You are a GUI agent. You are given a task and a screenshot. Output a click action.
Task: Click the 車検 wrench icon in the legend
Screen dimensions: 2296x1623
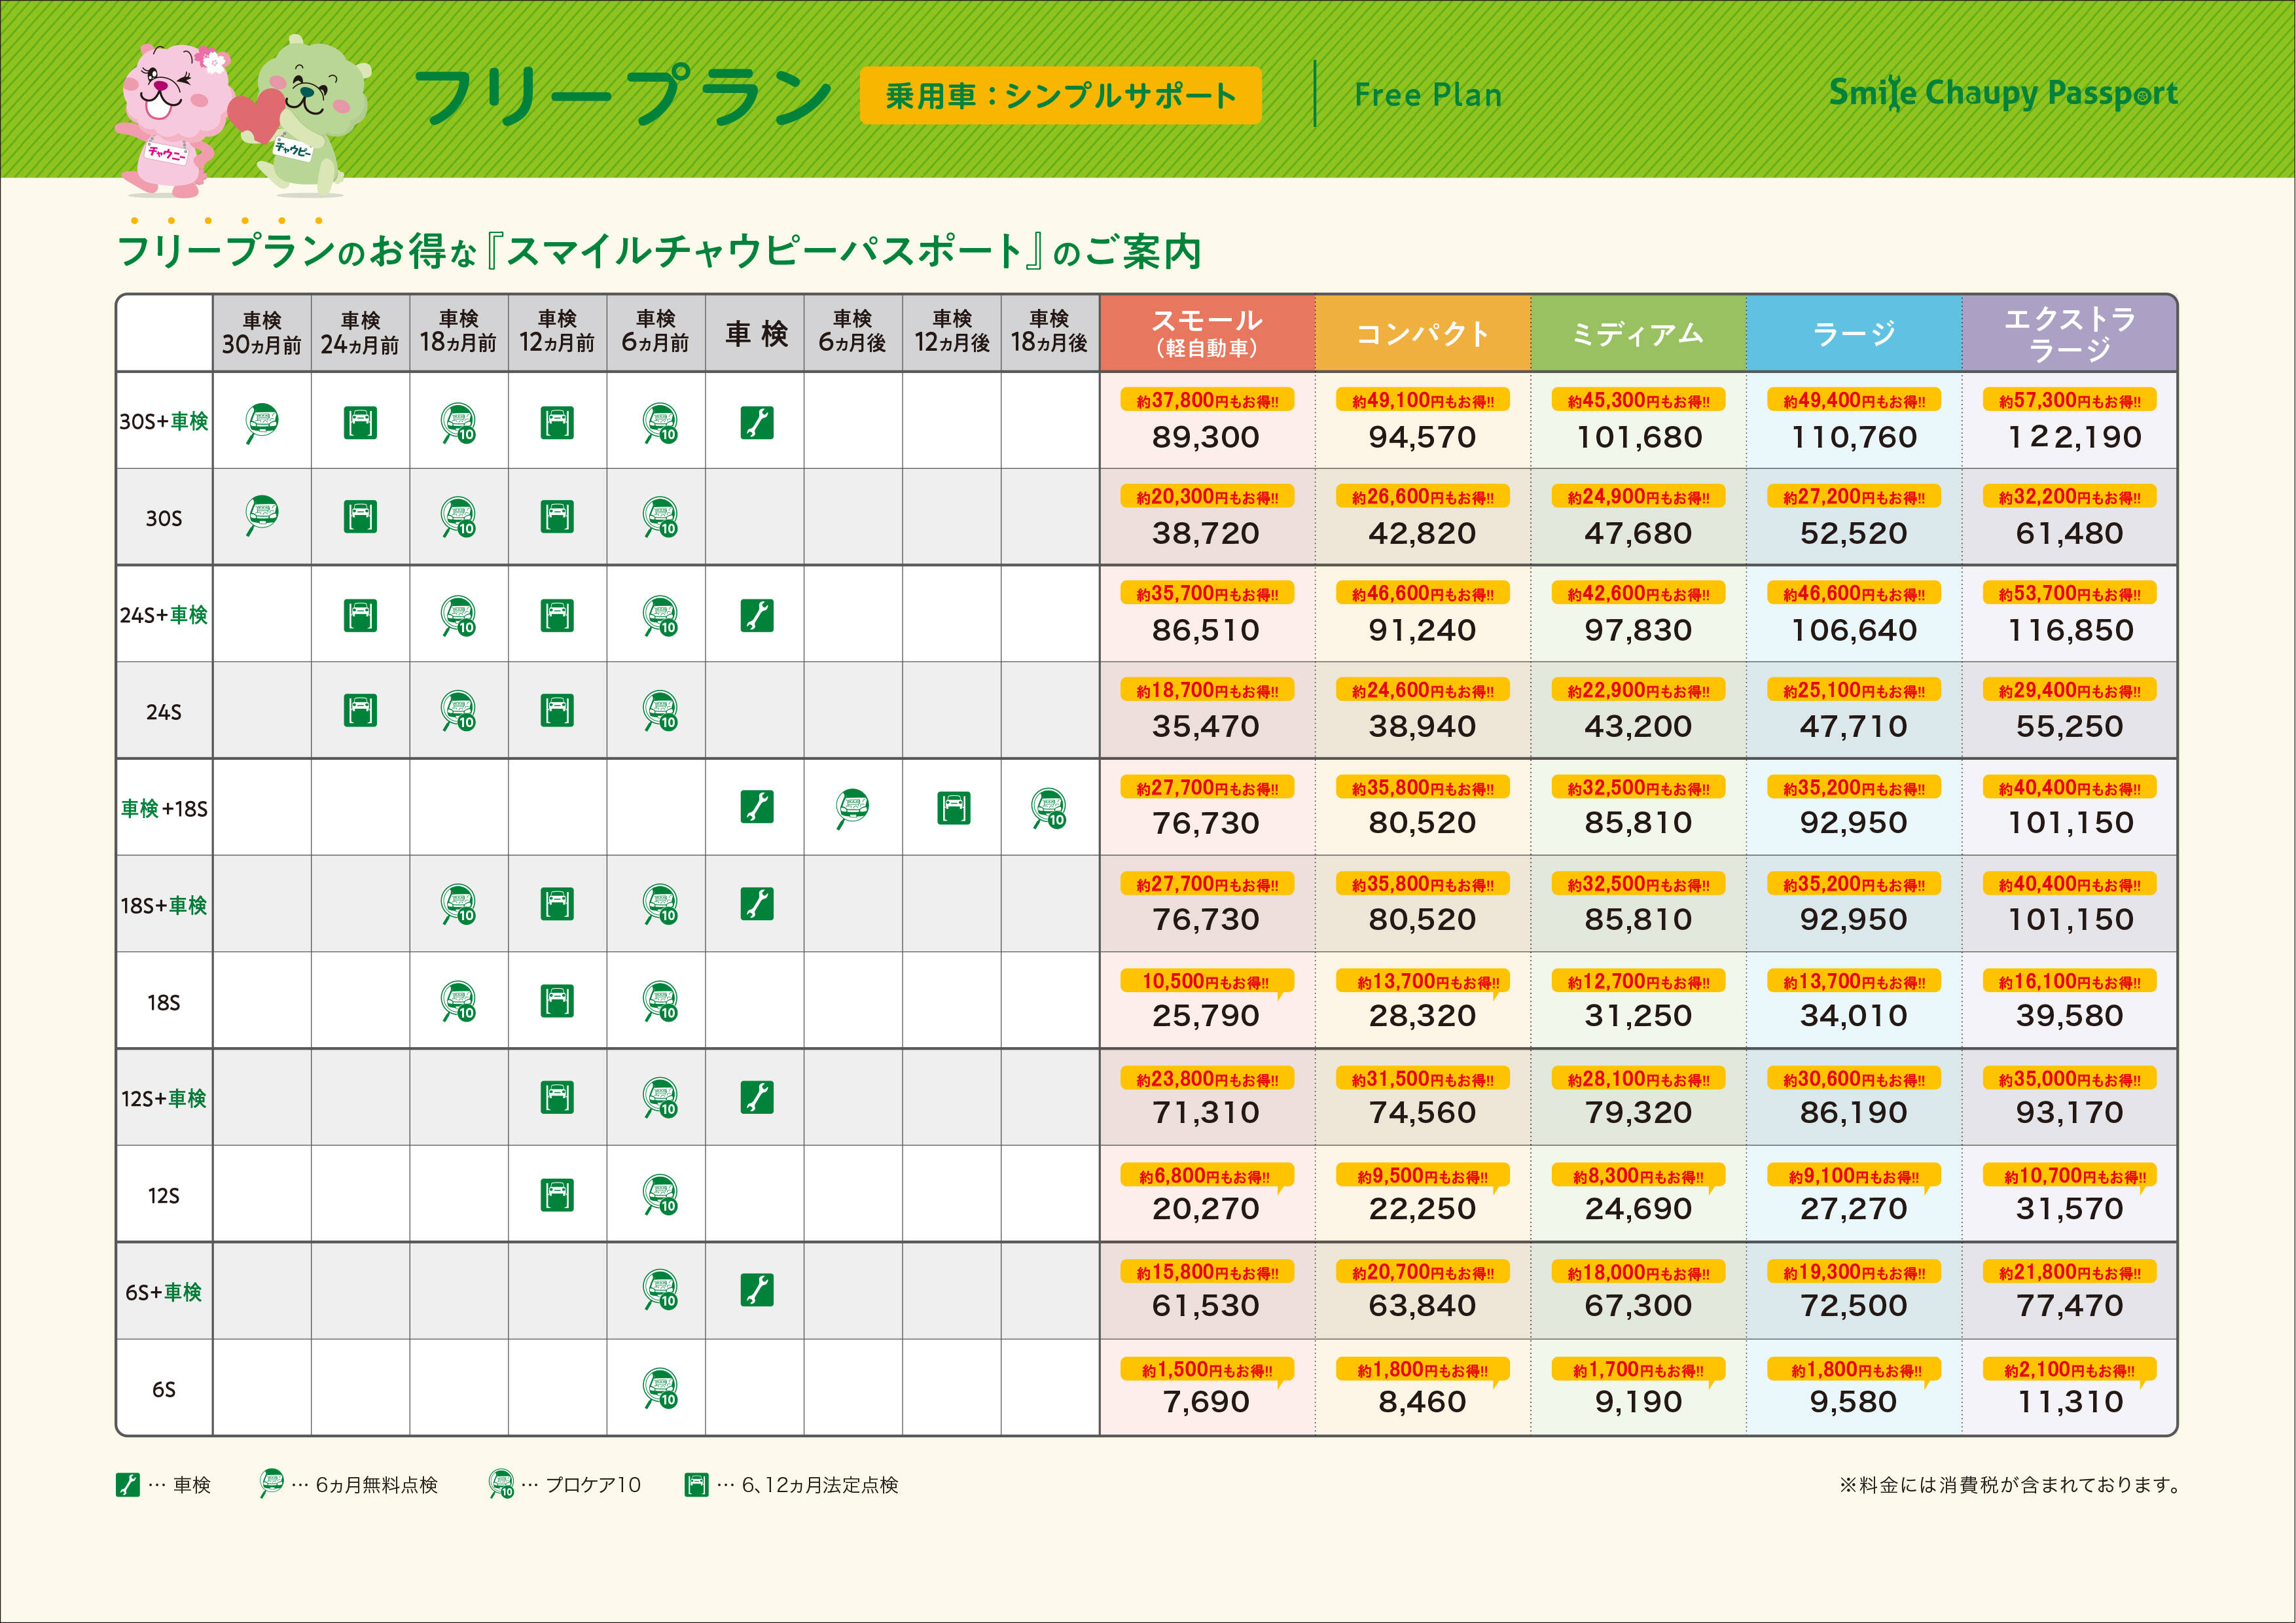click(127, 1485)
